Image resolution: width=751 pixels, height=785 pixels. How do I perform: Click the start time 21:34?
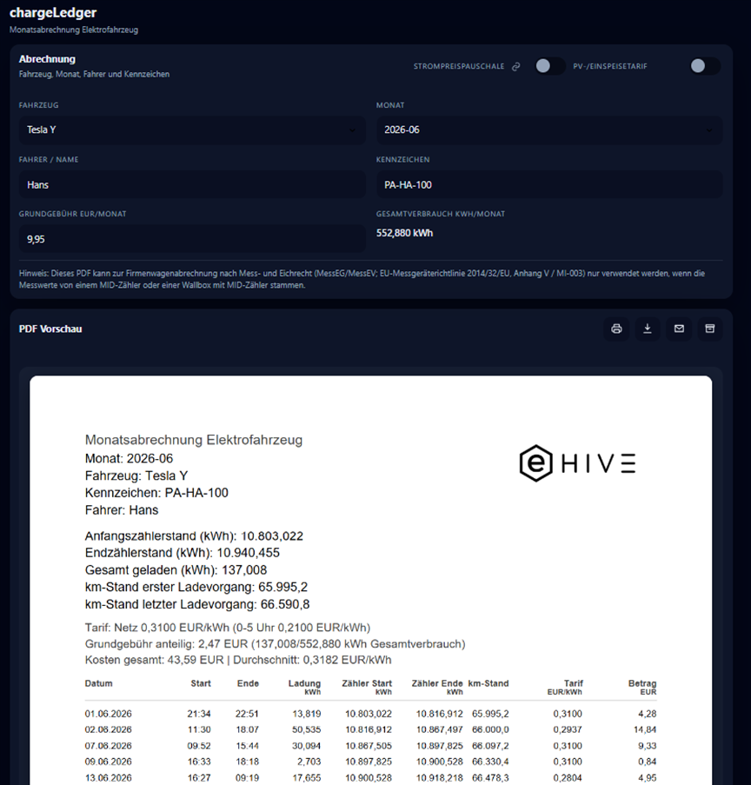(199, 714)
